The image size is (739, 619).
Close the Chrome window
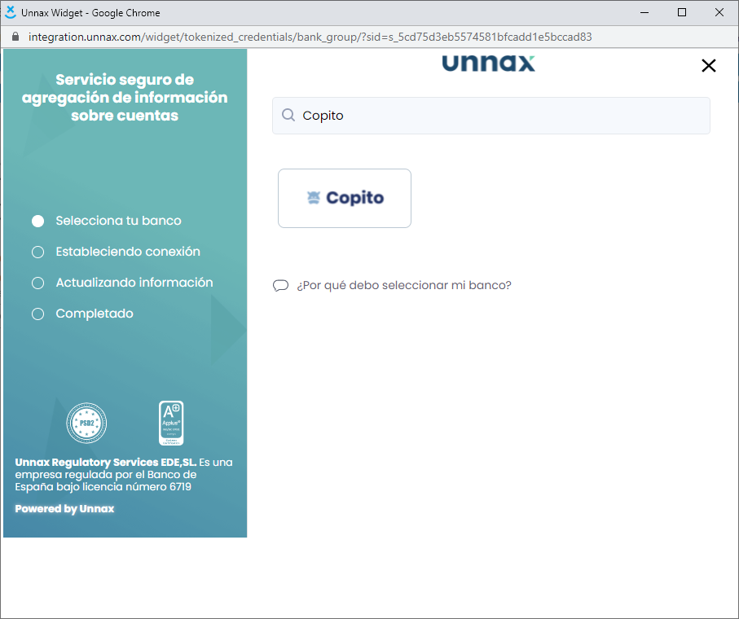pos(719,12)
